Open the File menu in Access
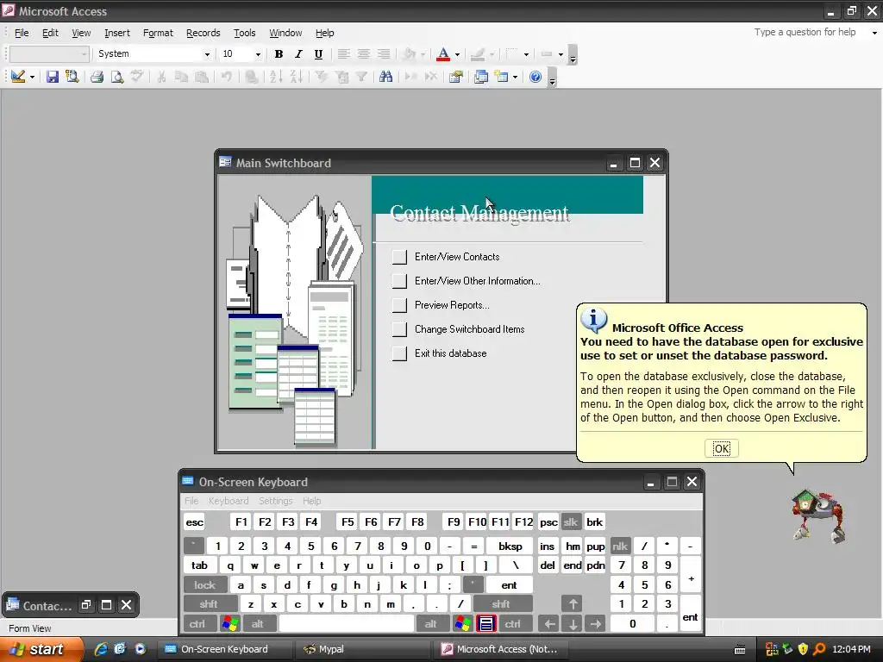 pyautogui.click(x=22, y=33)
